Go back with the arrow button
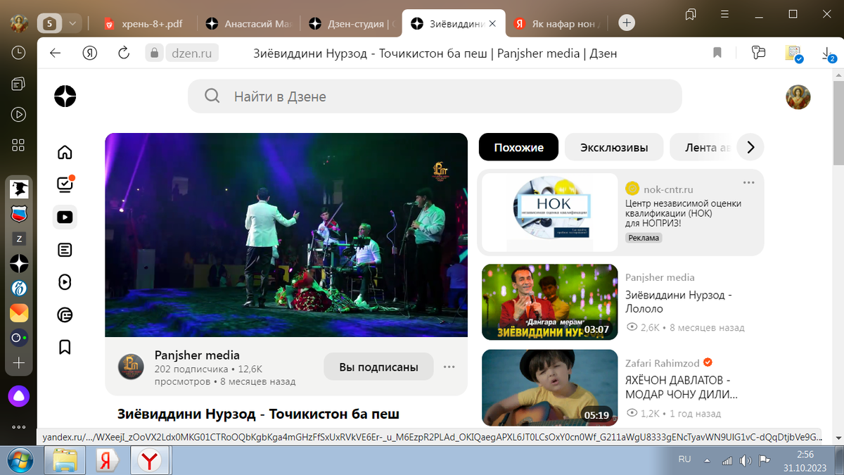 pyautogui.click(x=56, y=53)
